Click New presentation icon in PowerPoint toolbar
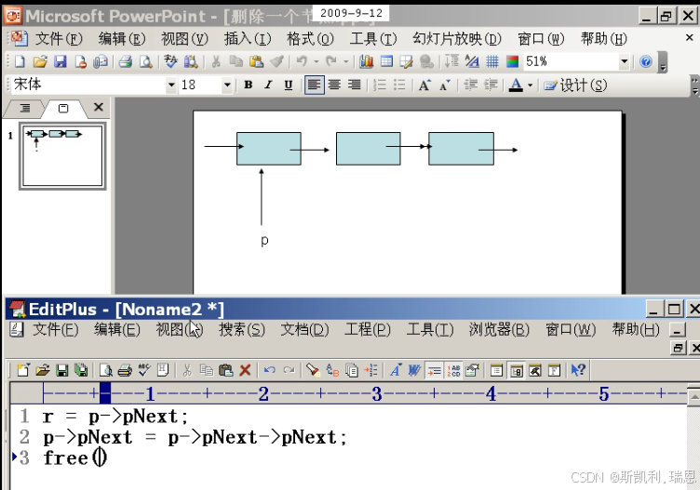 point(20,61)
